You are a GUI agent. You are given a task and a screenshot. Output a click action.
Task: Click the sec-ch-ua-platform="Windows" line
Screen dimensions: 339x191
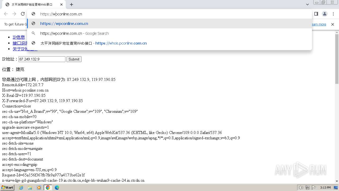pyautogui.click(x=28, y=122)
